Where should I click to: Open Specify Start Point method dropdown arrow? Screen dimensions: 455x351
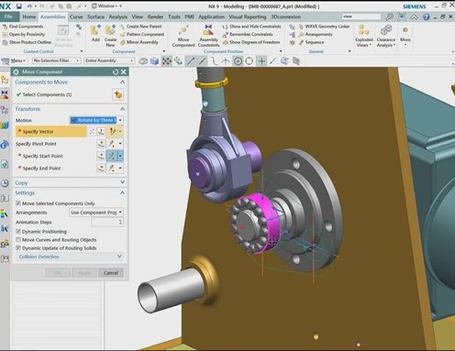coord(120,156)
